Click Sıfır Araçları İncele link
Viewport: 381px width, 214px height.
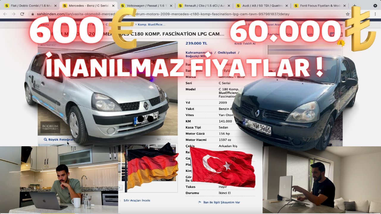coord(137,201)
